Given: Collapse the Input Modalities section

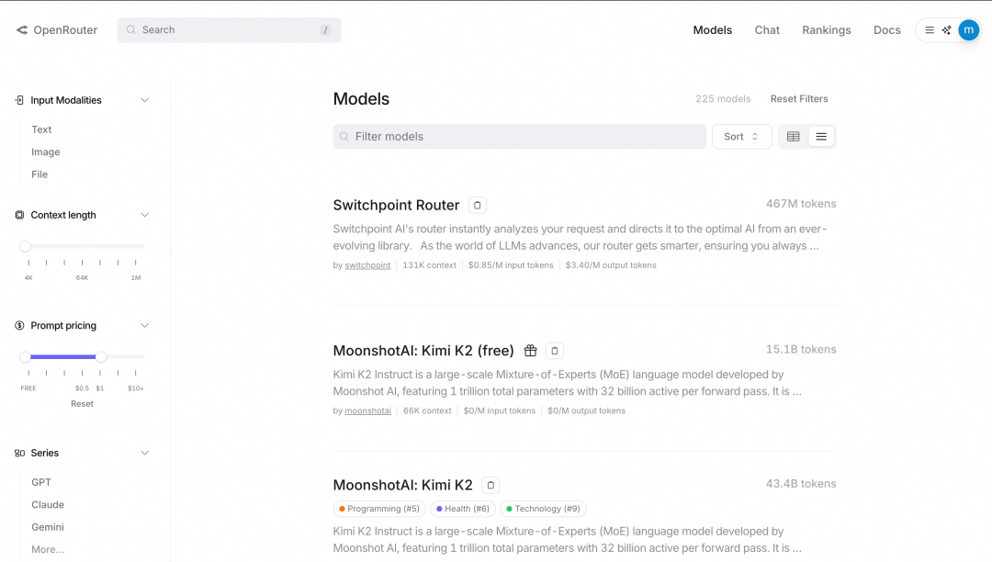Looking at the screenshot, I should tap(144, 100).
